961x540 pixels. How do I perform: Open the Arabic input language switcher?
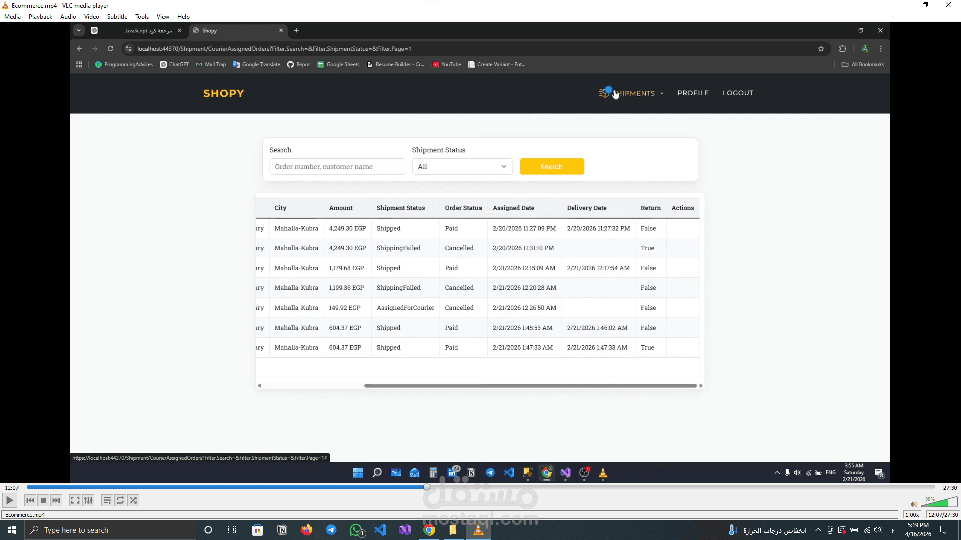point(893,530)
